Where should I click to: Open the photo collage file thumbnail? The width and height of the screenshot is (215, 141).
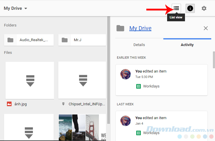pyautogui.click(x=82, y=127)
